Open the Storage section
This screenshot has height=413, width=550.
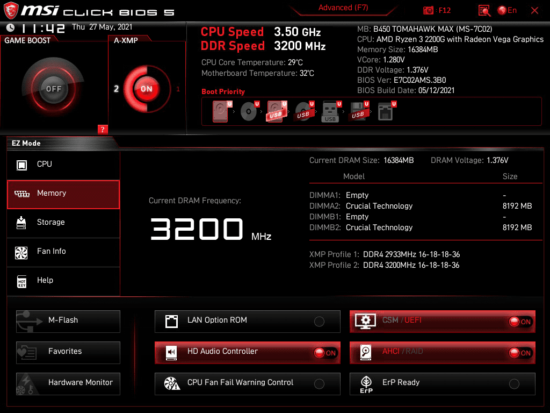tap(63, 223)
